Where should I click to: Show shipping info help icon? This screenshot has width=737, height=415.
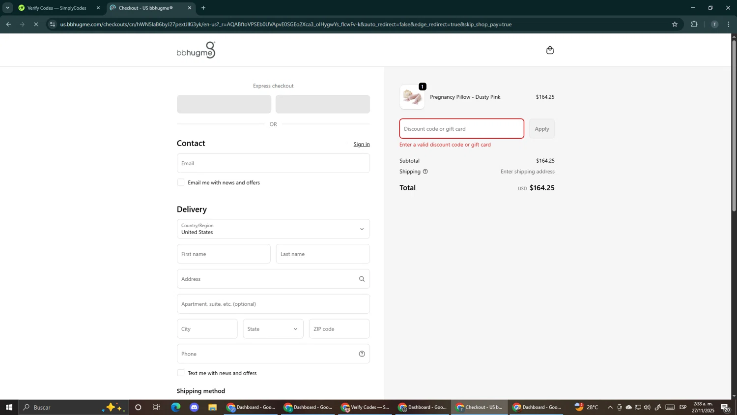(x=425, y=172)
